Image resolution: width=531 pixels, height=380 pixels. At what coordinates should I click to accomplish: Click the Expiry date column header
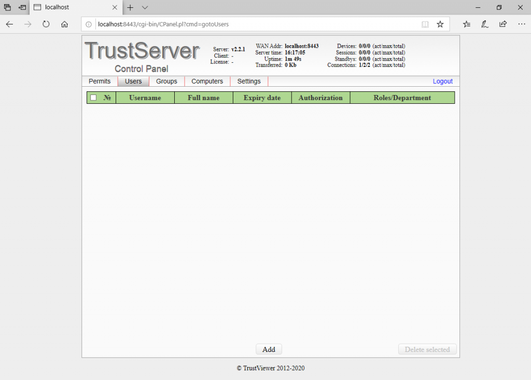click(x=262, y=98)
